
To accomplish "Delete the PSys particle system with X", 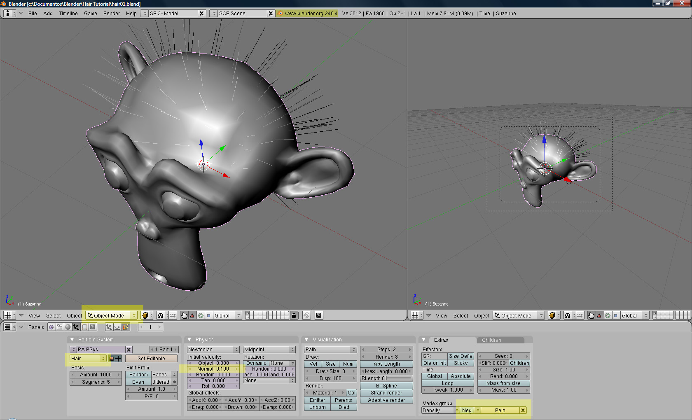I will [129, 350].
